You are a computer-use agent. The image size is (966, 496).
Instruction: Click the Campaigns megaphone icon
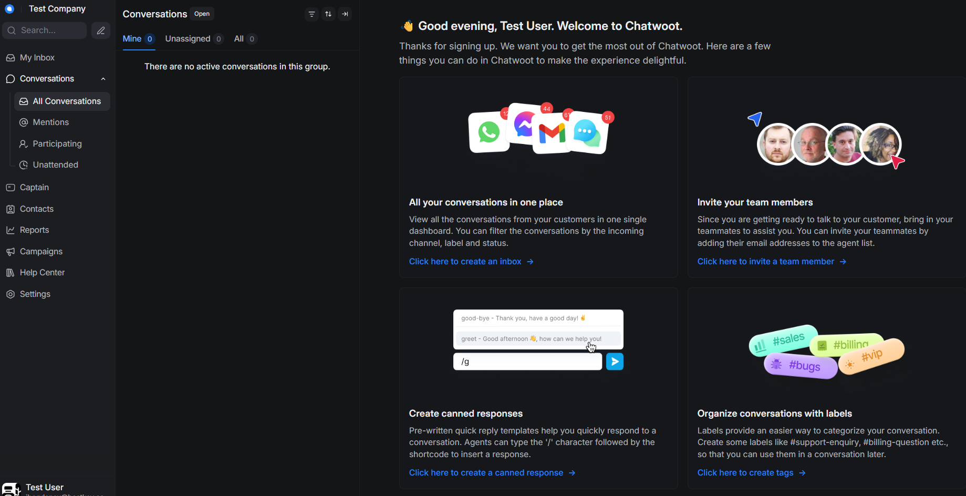[11, 252]
